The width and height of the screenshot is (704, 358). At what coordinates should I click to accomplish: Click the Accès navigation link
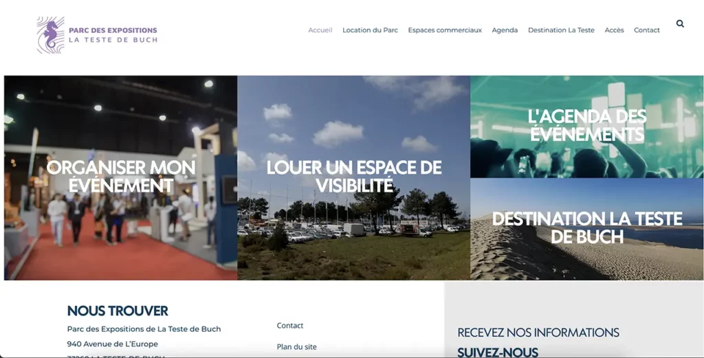click(614, 30)
